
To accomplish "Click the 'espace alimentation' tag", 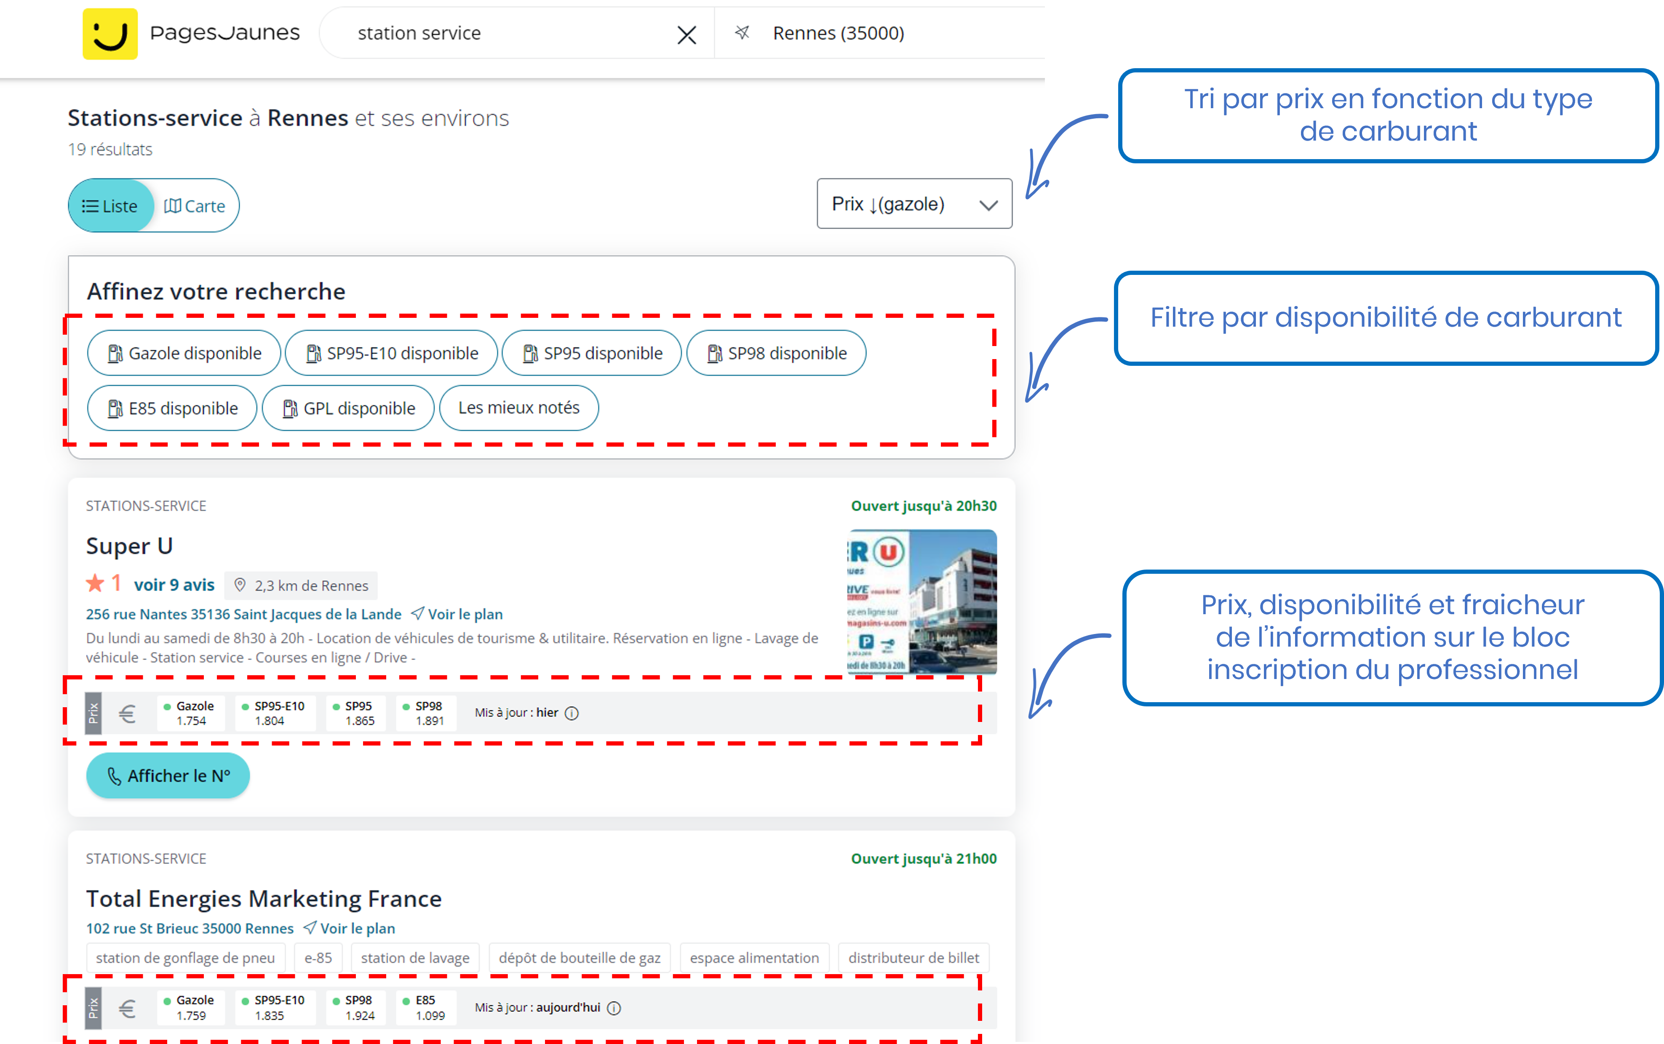I will pyautogui.click(x=754, y=958).
